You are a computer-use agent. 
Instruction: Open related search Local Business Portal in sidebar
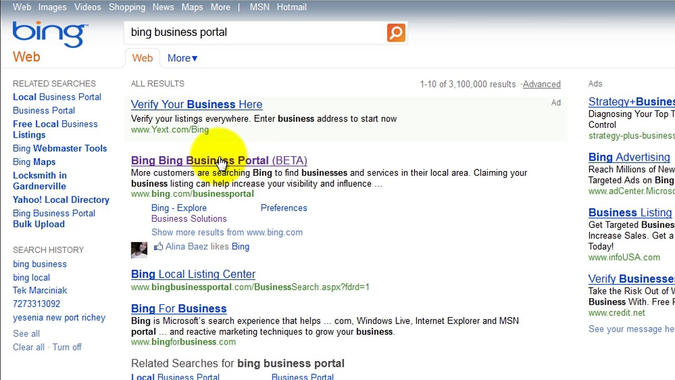57,97
